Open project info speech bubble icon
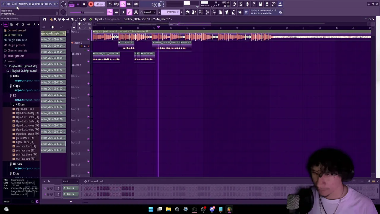Viewport: 380px width, 214px height. coord(273,4)
